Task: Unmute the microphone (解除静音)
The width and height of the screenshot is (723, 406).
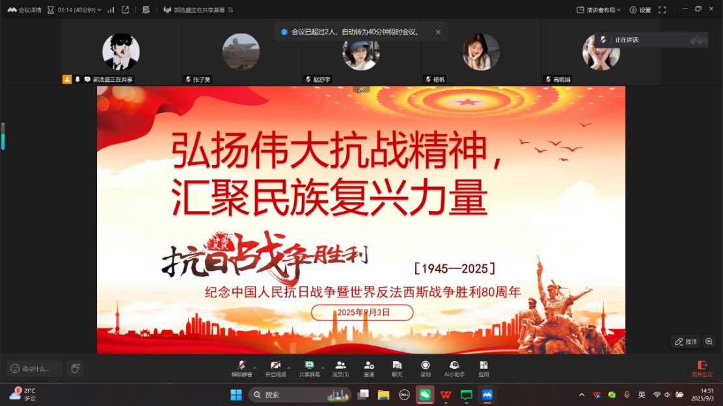Action: tap(241, 368)
